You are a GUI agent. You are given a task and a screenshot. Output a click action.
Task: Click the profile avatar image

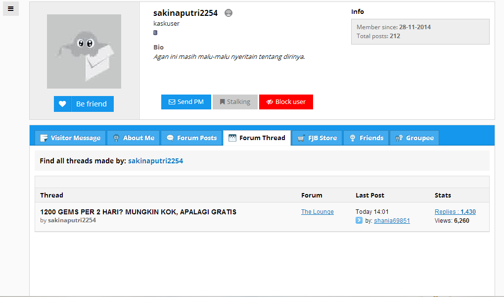pyautogui.click(x=84, y=51)
